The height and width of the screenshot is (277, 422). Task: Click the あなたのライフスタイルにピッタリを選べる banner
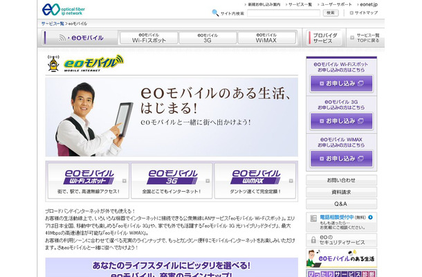172,267
